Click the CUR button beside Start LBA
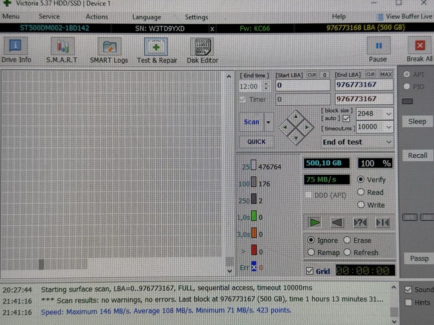 [312, 75]
